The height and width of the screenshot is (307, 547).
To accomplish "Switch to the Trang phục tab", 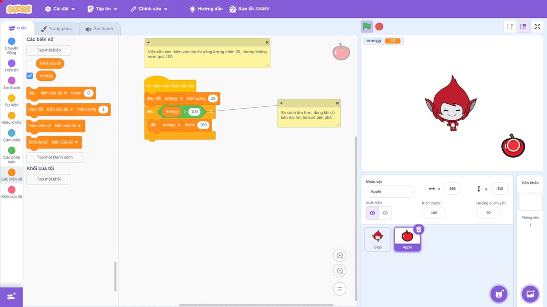I will coord(56,29).
